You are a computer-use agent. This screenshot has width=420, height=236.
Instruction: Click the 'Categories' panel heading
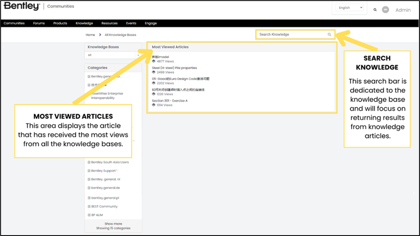pos(97,68)
